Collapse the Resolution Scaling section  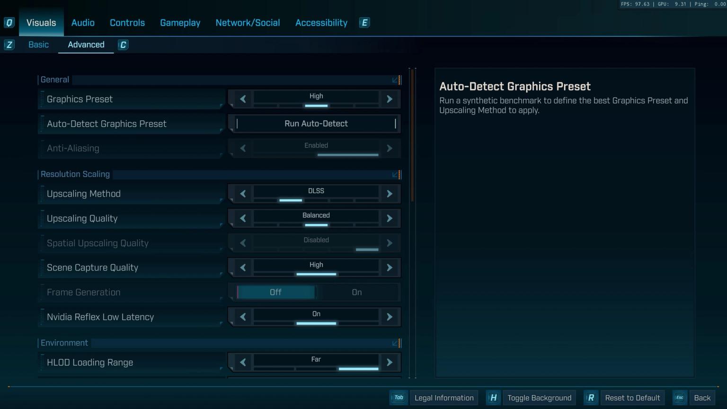tap(396, 175)
